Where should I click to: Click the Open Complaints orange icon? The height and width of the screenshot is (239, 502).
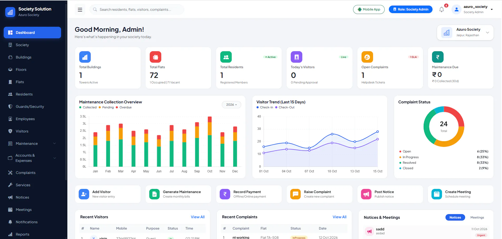367,57
